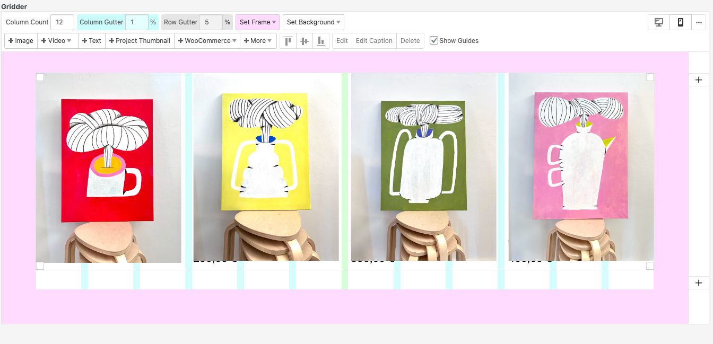This screenshot has height=344, width=713.
Task: Switch to desktop view icon
Action: pyautogui.click(x=659, y=22)
